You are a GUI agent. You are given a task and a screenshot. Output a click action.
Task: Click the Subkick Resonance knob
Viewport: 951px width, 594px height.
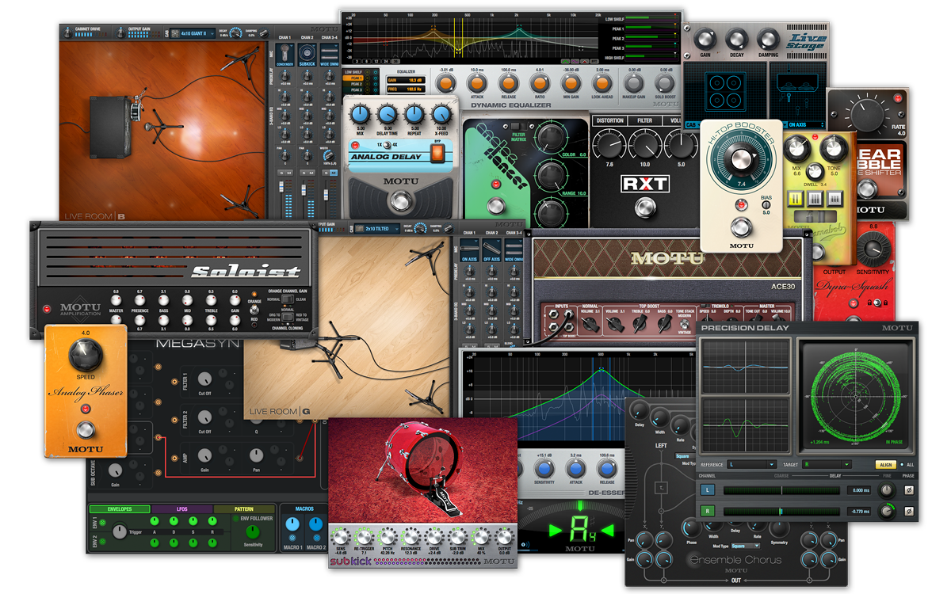click(411, 536)
